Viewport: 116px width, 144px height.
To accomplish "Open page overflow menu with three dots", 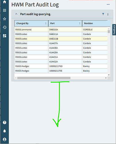I will click(108, 4).
